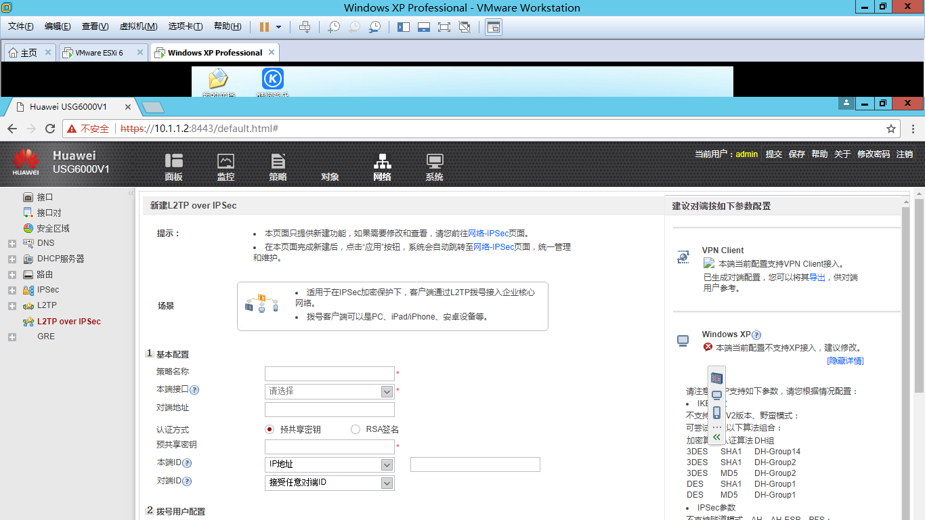Click the 对端地址 input field
The width and height of the screenshot is (925, 520).
point(330,410)
